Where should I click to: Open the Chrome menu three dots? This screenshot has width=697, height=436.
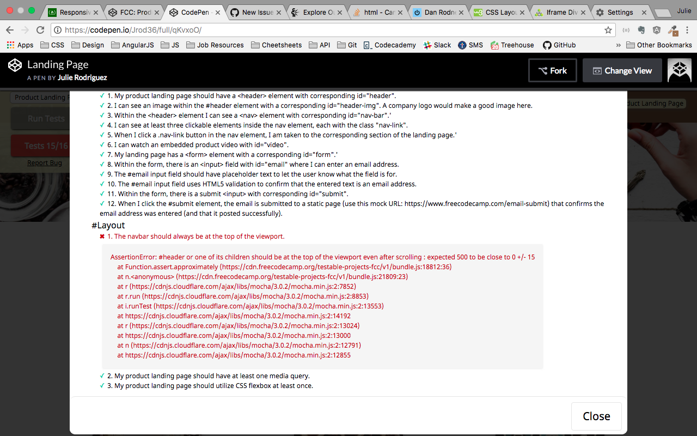tap(686, 30)
